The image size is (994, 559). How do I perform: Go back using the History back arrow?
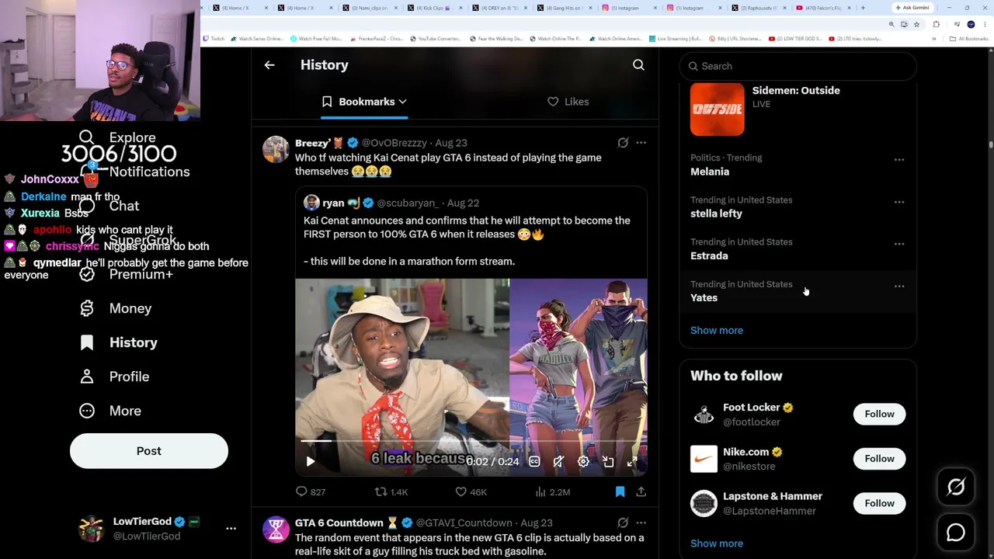pos(269,65)
